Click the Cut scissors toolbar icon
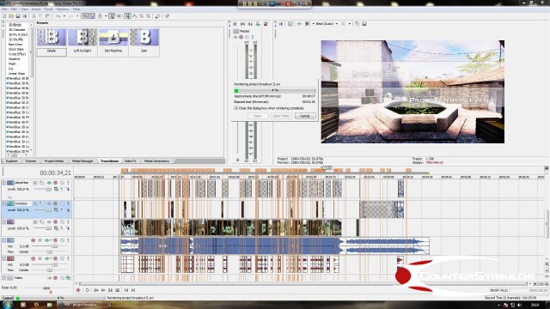This screenshot has width=550, height=309. click(34, 16)
